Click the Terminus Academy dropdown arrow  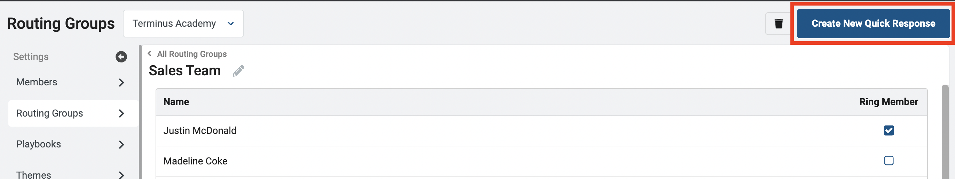pyautogui.click(x=231, y=24)
